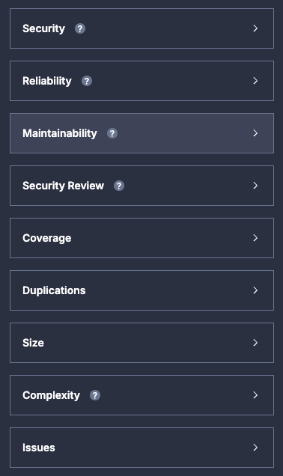Expand the Issues chevron arrow

255,448
